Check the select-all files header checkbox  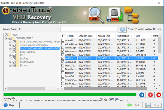[x=63, y=36]
